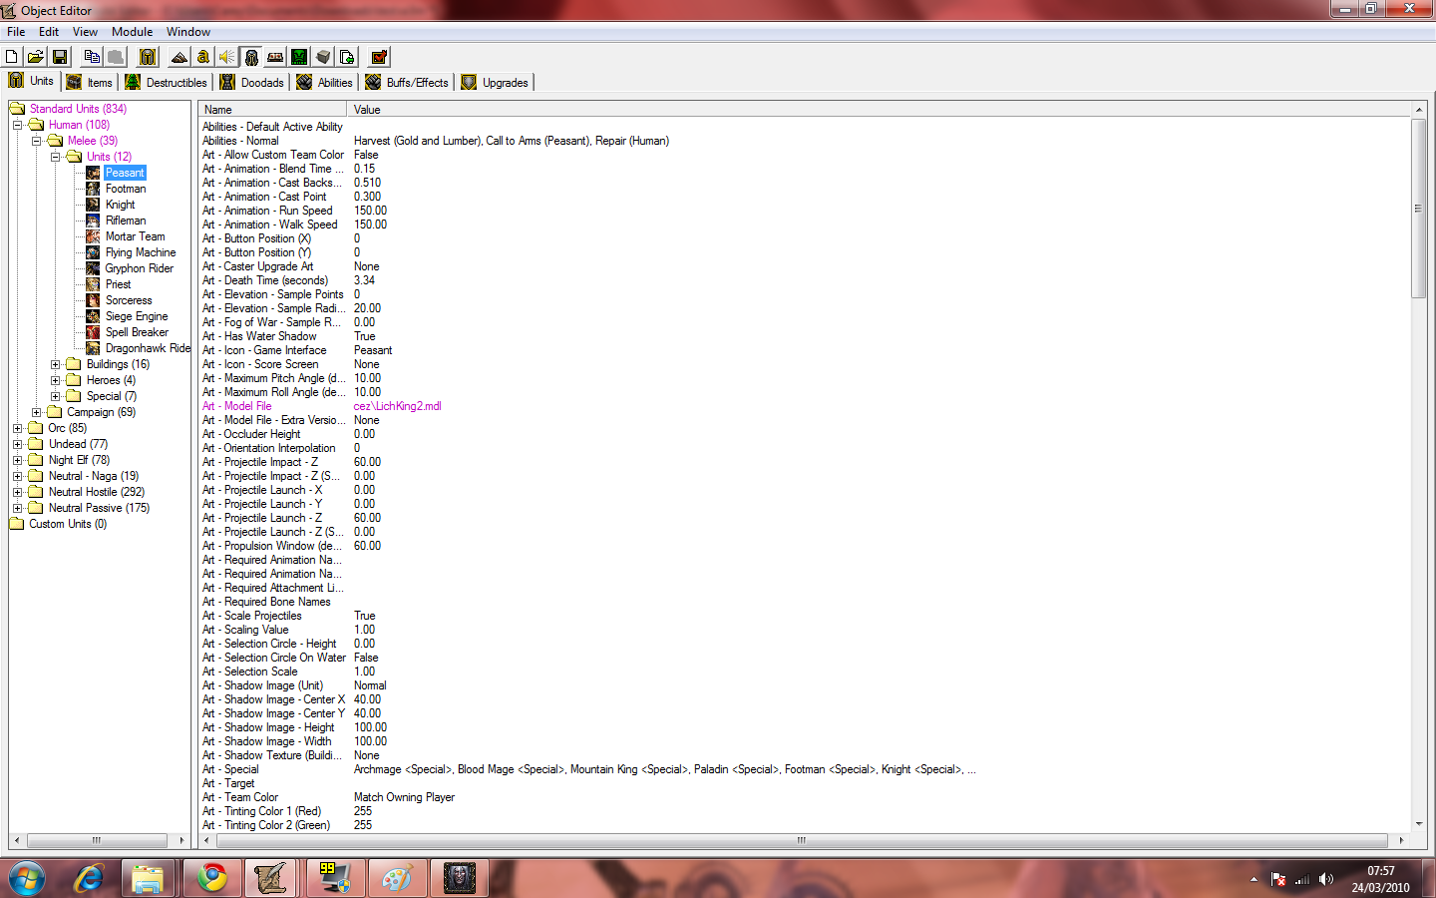Switch to the Buffs/Effects tab
This screenshot has height=898, width=1436.
click(x=408, y=83)
